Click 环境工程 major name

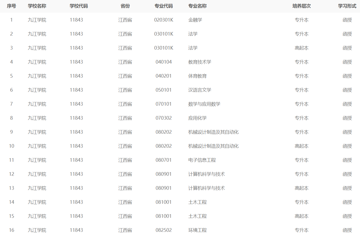pyautogui.click(x=198, y=230)
